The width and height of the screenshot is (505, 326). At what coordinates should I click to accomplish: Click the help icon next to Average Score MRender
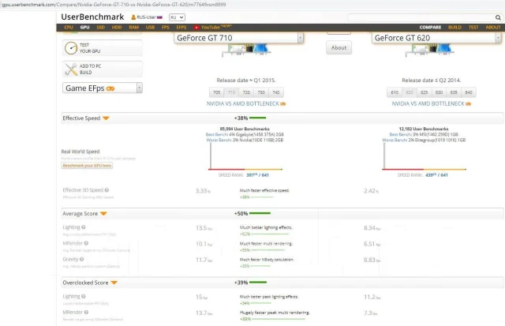pos(86,243)
